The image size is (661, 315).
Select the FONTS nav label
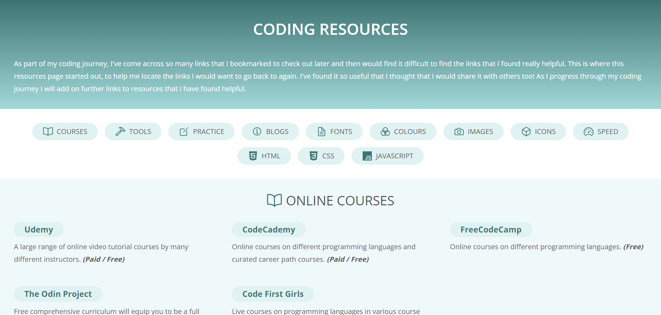(341, 132)
